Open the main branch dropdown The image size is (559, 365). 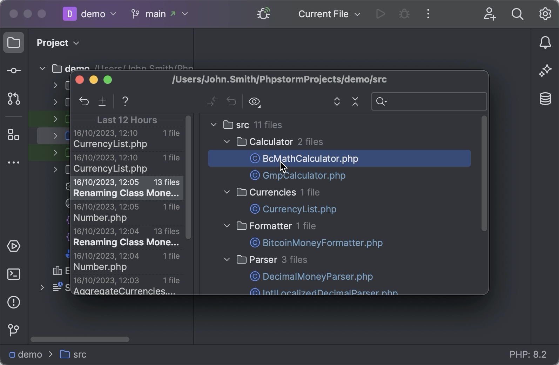pyautogui.click(x=160, y=14)
